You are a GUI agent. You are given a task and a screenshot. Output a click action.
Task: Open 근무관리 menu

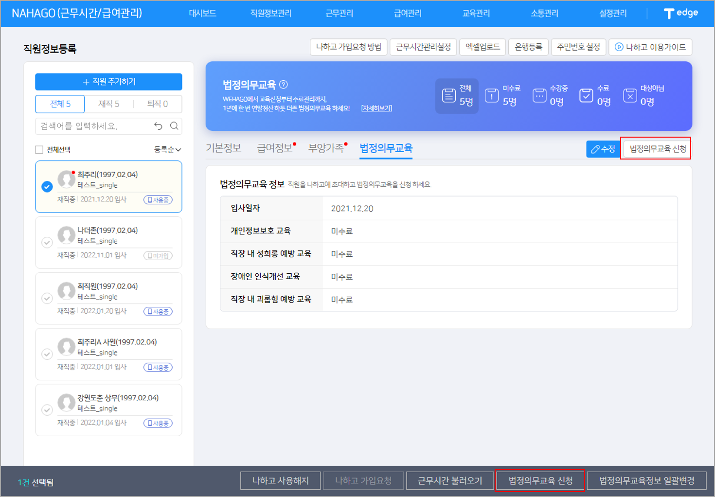pos(340,14)
